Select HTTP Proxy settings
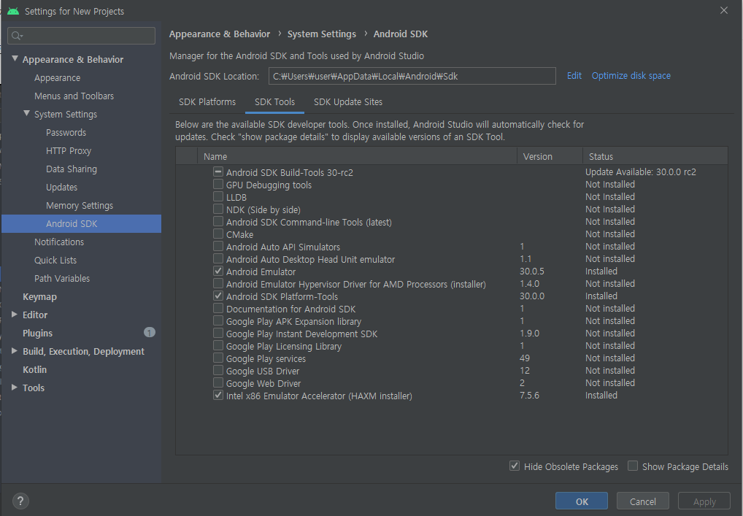Screen dimensions: 743x516 coord(68,150)
